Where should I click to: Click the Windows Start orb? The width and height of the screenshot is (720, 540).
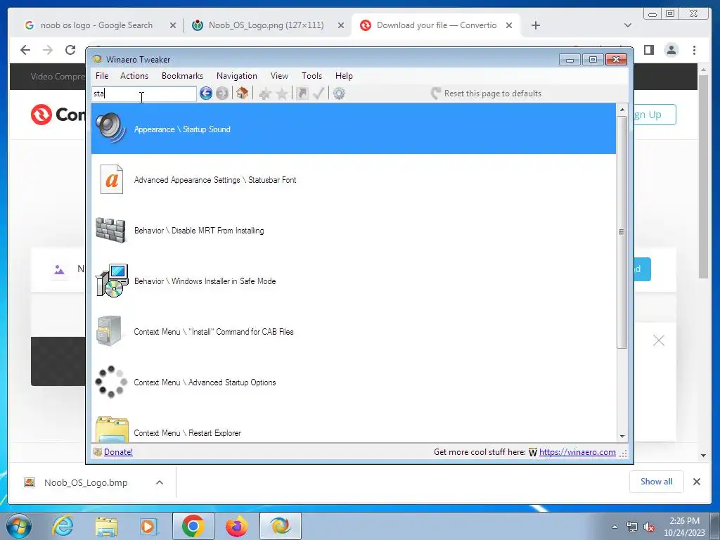coord(19,526)
